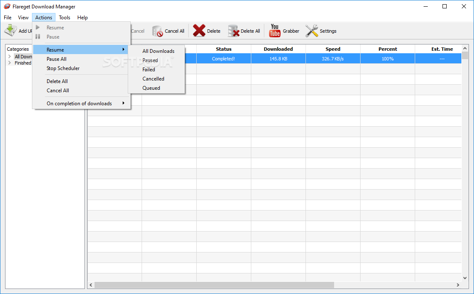Sort by the Percent column header
The height and width of the screenshot is (294, 474).
pos(387,49)
